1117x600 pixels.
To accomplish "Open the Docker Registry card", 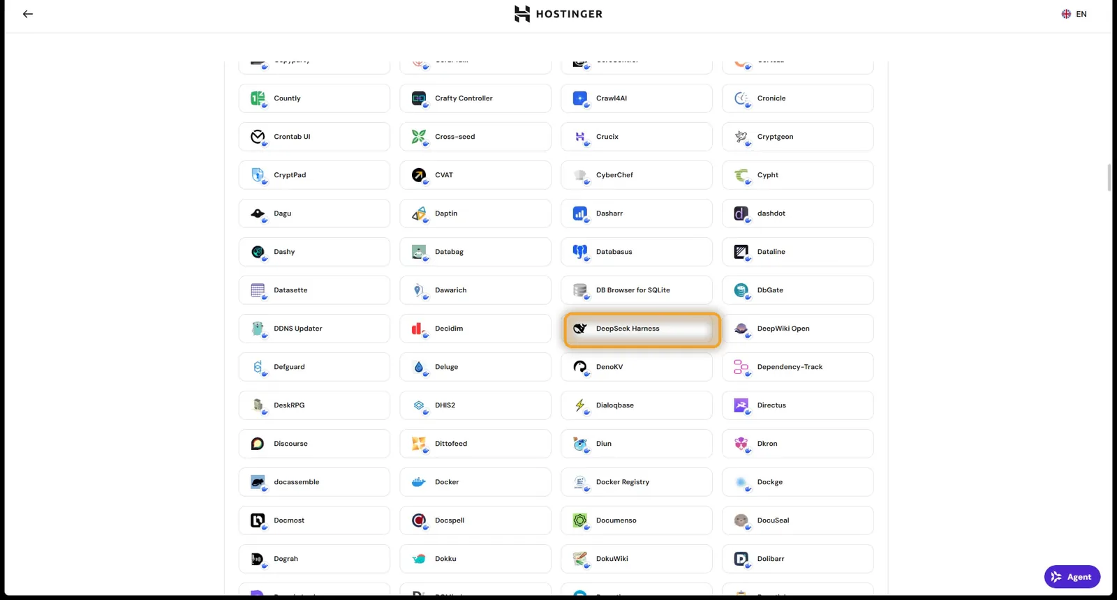I will click(637, 482).
